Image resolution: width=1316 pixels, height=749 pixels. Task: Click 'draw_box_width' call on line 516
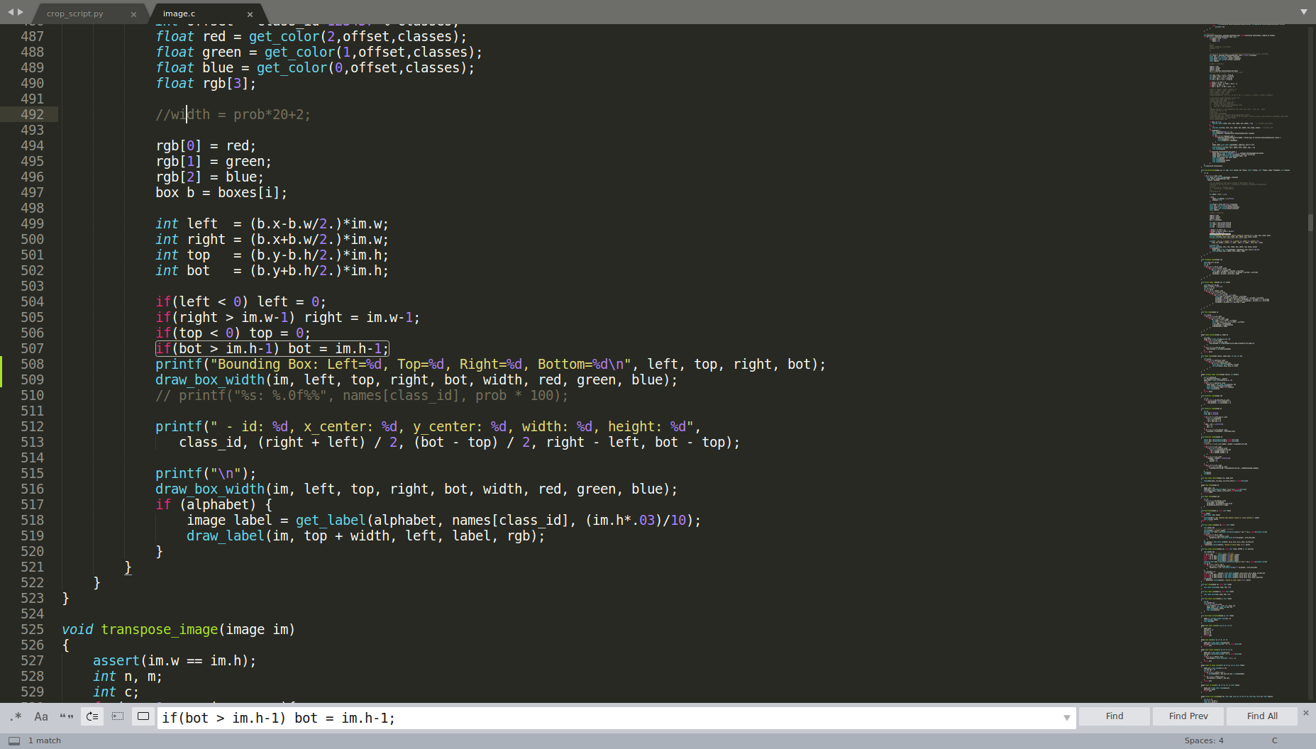click(210, 489)
